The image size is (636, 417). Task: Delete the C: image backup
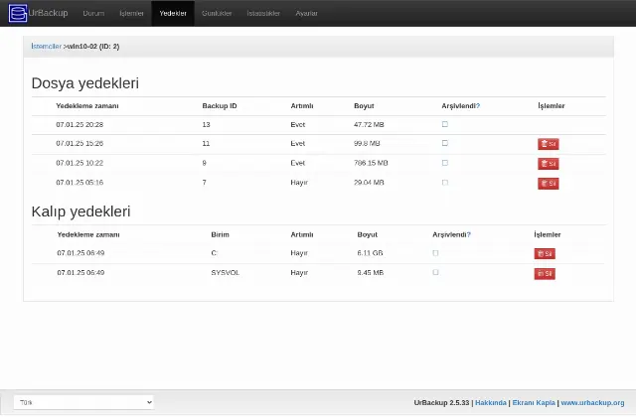[545, 254]
